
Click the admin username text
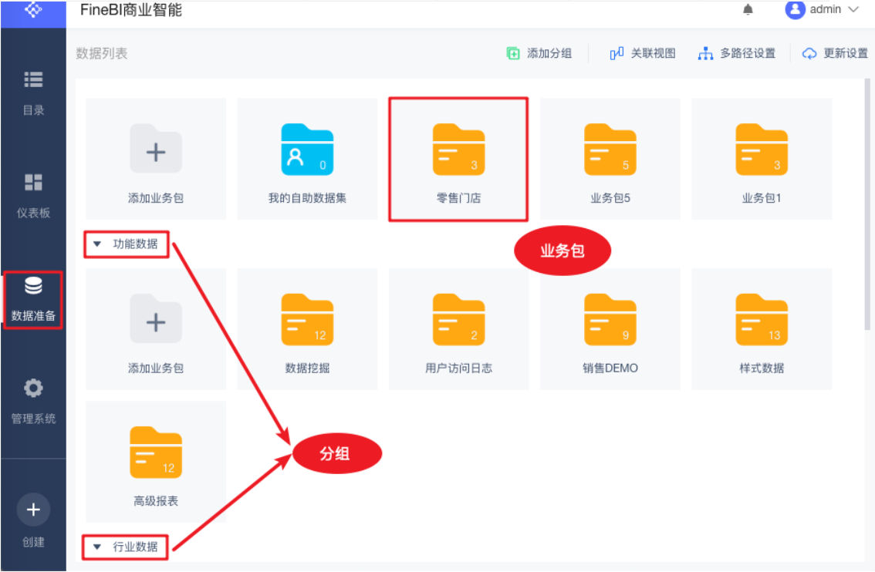[826, 9]
